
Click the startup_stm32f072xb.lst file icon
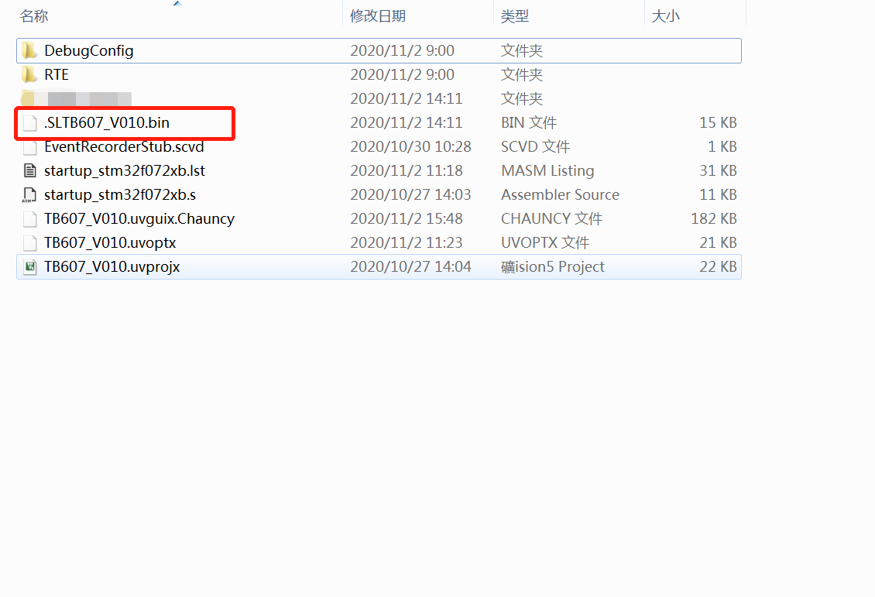point(29,170)
